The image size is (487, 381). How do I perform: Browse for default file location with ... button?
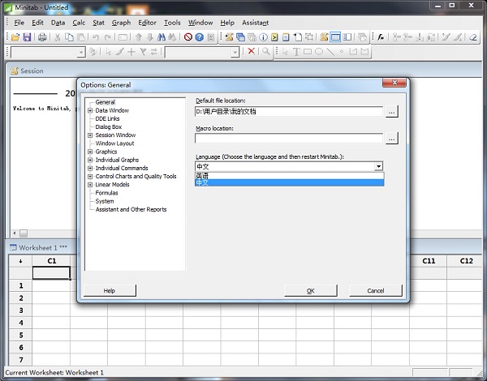point(392,112)
